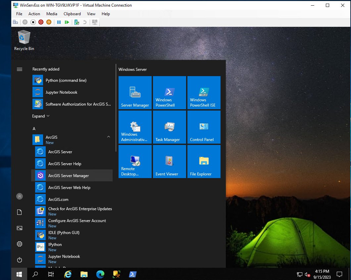This screenshot has width=351, height=280.
Task: Launch IPython from ArcGIS folder
Action: 72,247
